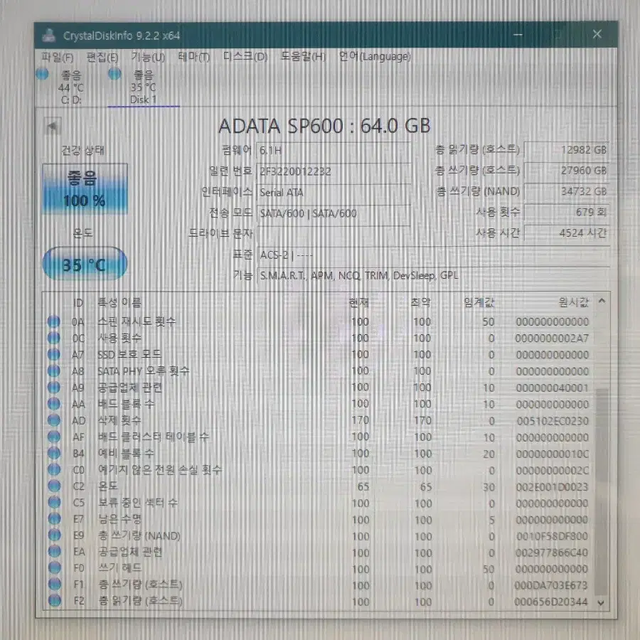Click the 특성 이름 column header
The width and height of the screenshot is (640, 640).
coord(119,302)
